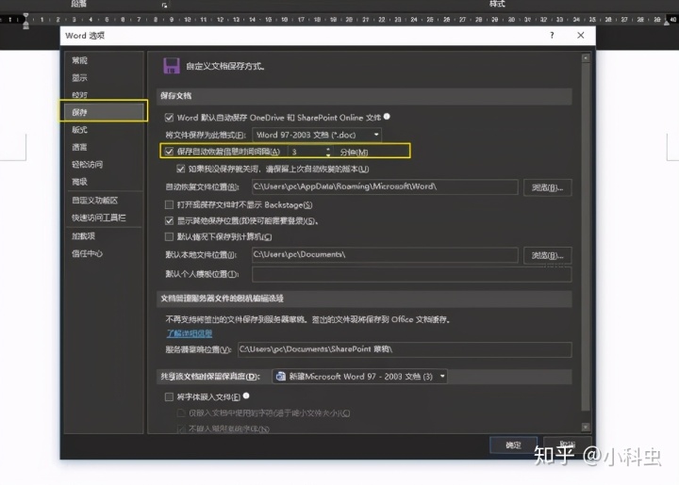The width and height of the screenshot is (679, 485).
Task: Decrease autorecover minutes with down arrow
Action: (328, 154)
